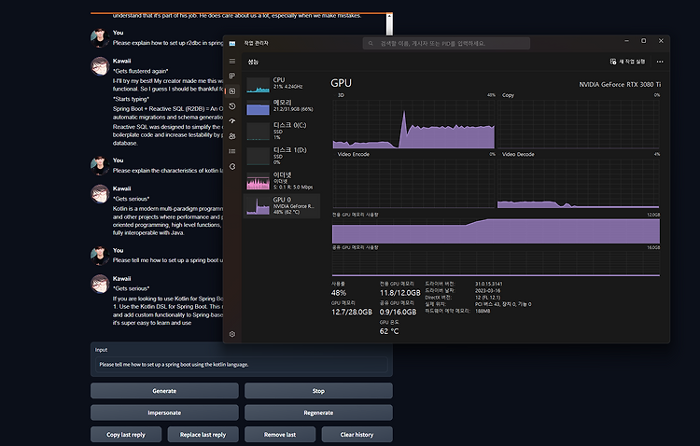Click the driver version 31.0.15.3141 text
The height and width of the screenshot is (446, 700).
[488, 284]
